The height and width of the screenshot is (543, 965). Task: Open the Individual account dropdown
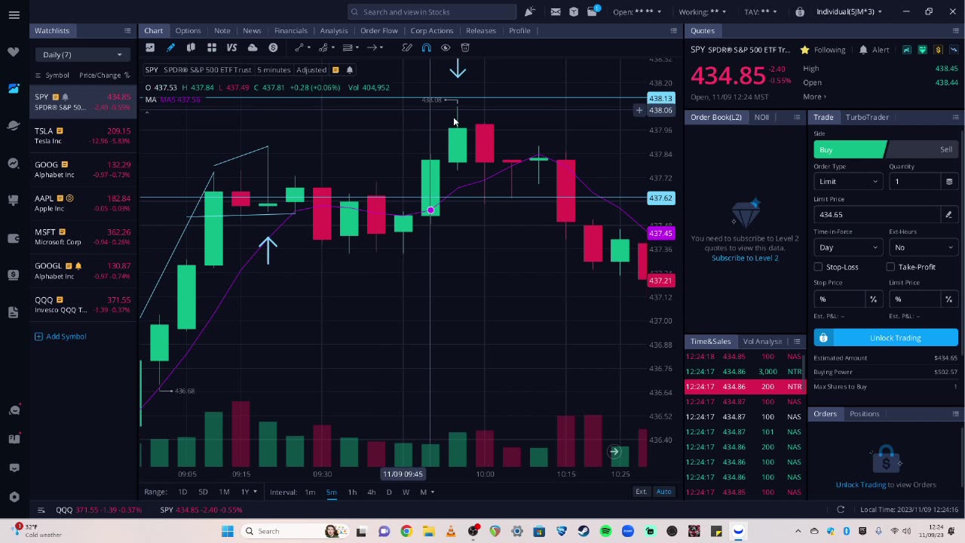pyautogui.click(x=849, y=11)
